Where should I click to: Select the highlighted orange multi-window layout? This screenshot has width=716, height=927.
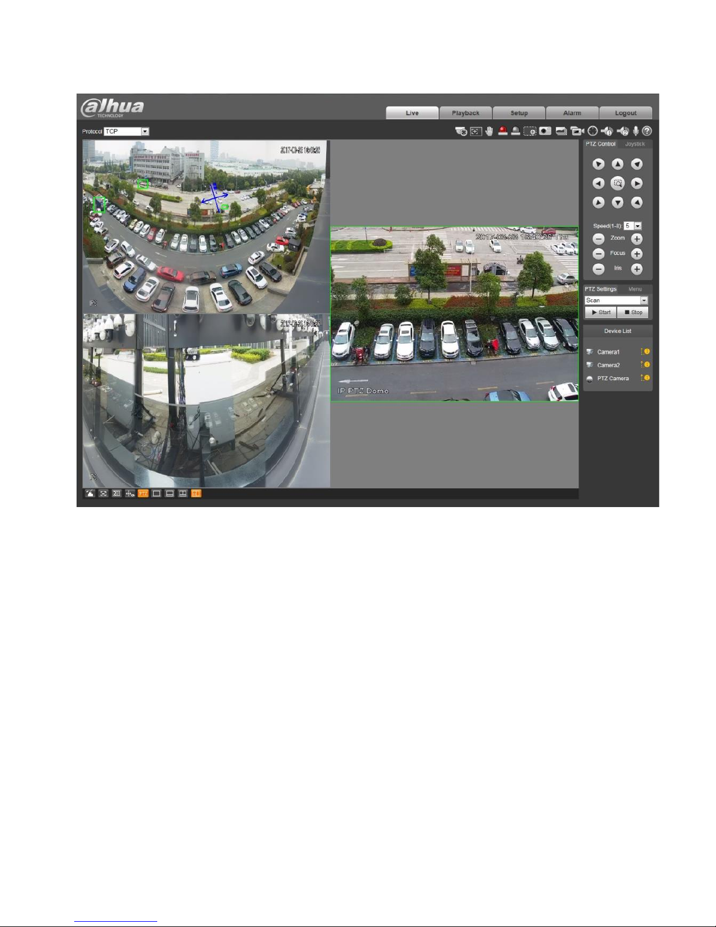point(196,494)
